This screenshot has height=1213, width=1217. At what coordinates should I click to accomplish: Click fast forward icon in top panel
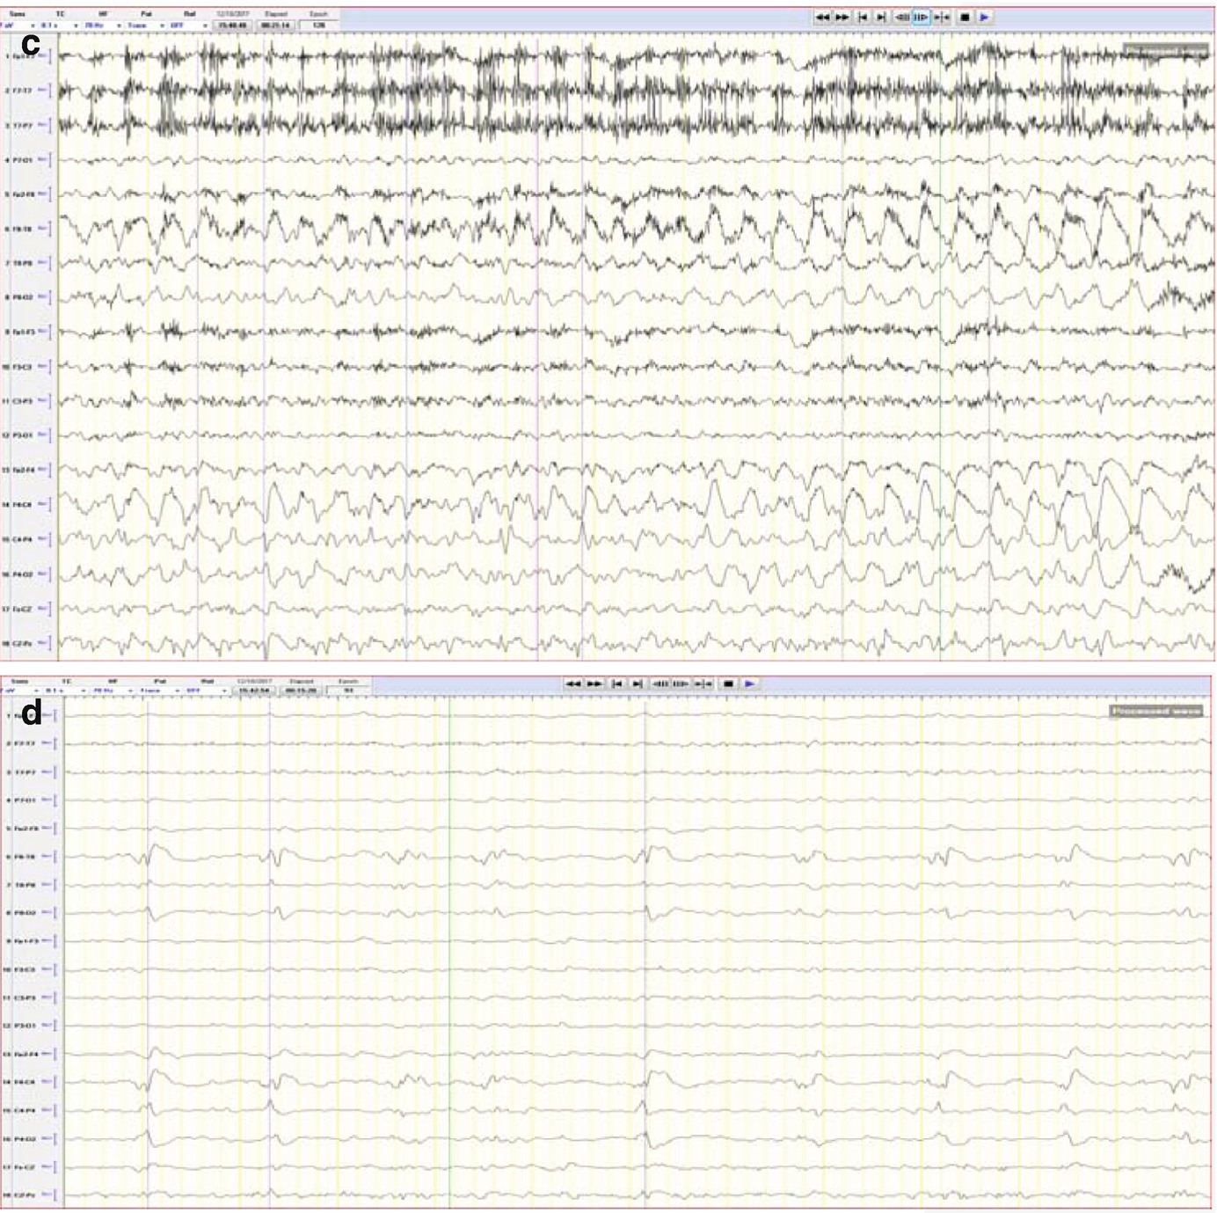coord(842,17)
